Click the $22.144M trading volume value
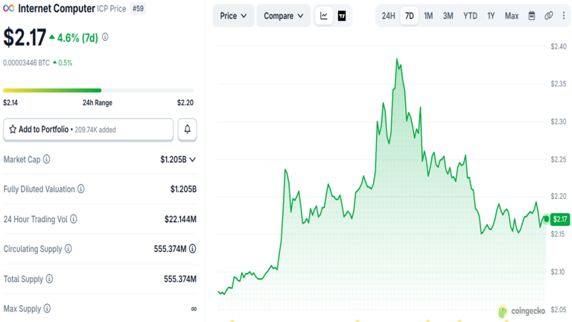 [180, 219]
